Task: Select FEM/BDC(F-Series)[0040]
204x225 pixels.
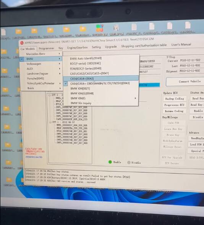Action: [86, 69]
